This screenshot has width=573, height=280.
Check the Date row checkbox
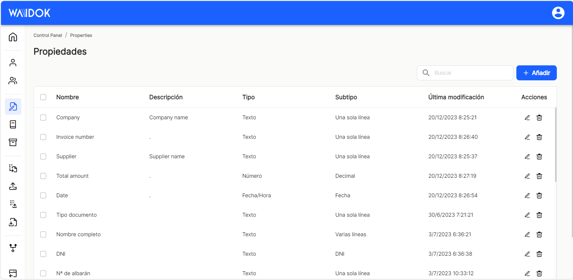point(43,195)
